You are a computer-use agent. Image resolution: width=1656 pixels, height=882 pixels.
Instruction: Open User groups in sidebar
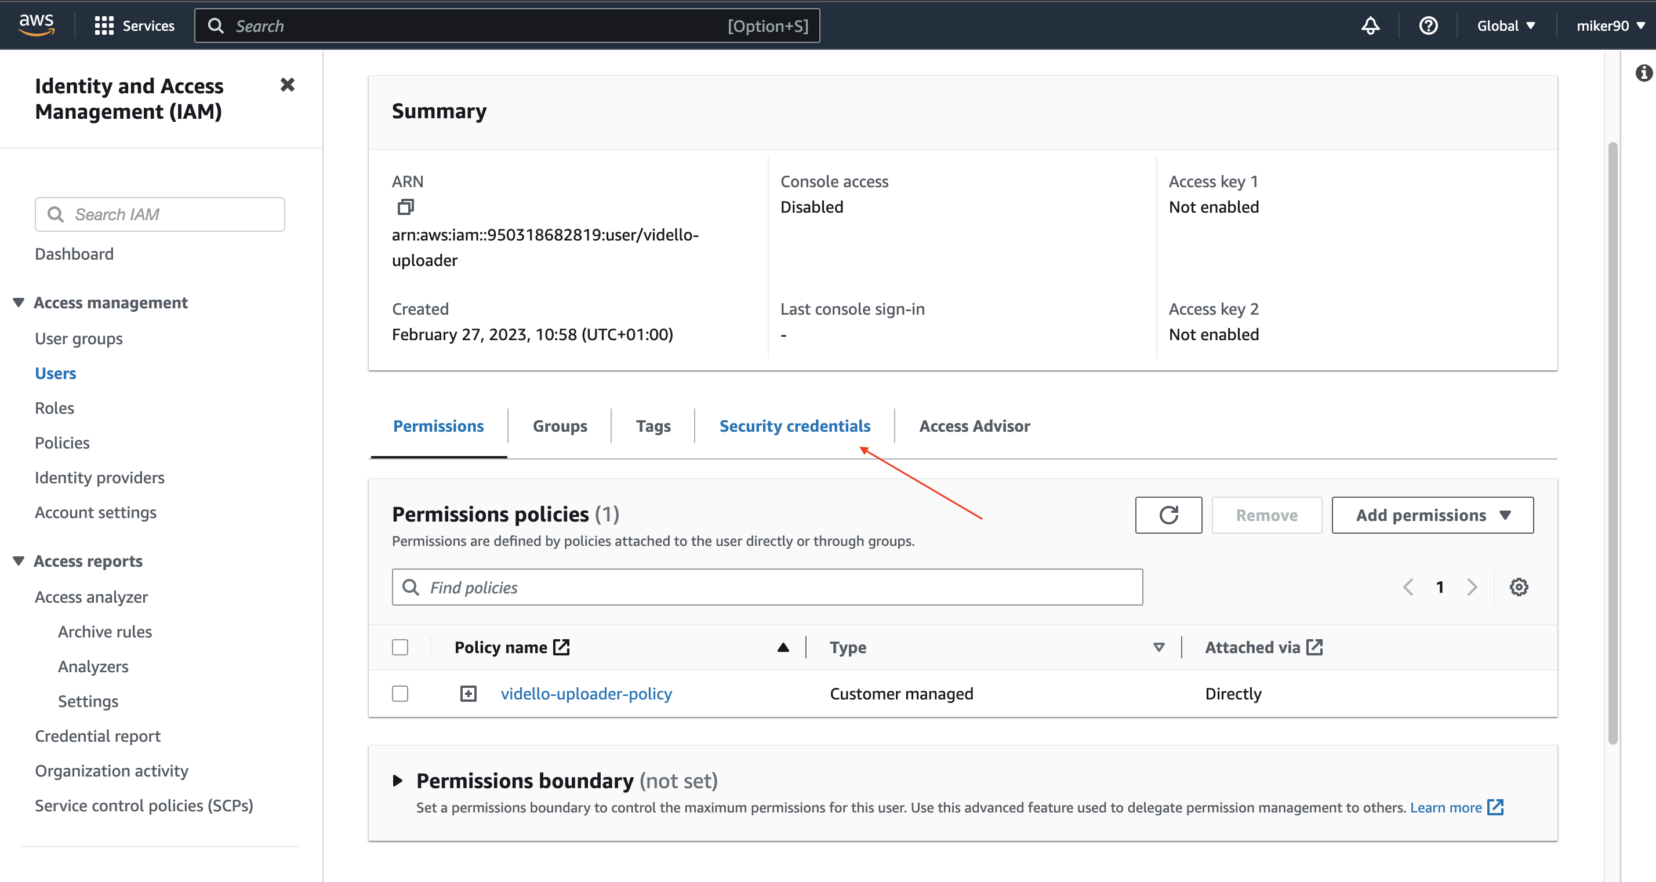78,338
